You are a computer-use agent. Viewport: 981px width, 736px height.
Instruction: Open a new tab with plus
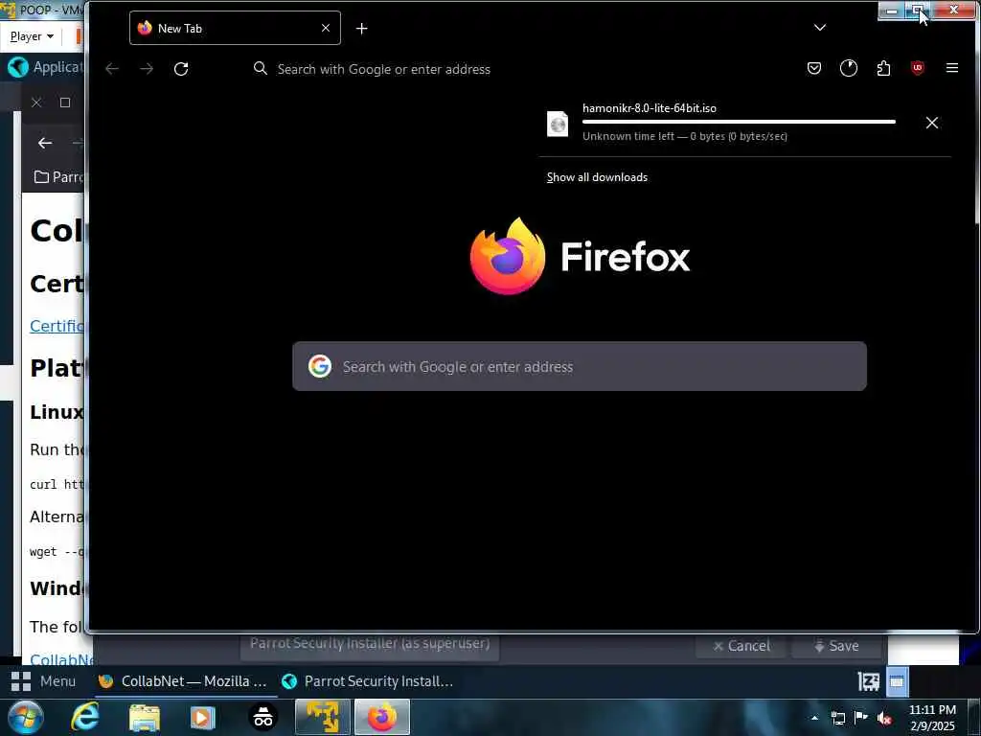point(361,28)
